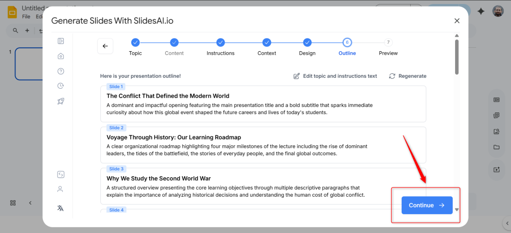Click the side panel collapse chevron bottom right
The height and width of the screenshot is (233, 511).
coord(507,223)
